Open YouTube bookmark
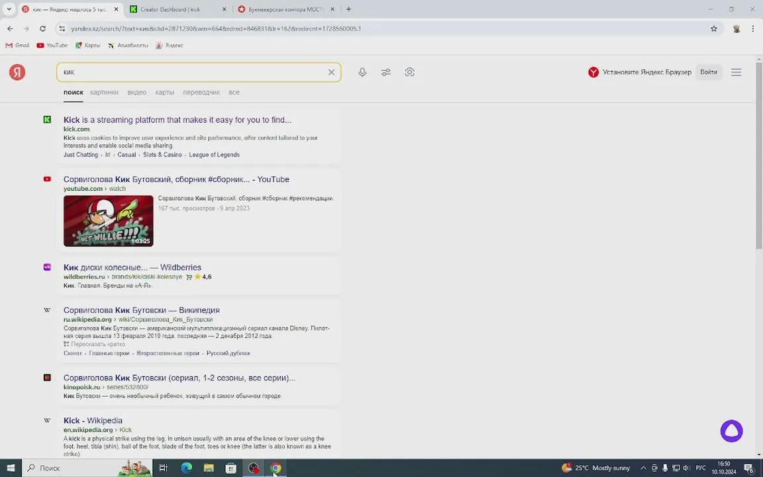 pyautogui.click(x=52, y=45)
